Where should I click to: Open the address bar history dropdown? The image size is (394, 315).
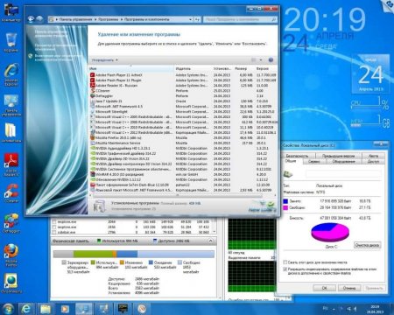click(190, 19)
